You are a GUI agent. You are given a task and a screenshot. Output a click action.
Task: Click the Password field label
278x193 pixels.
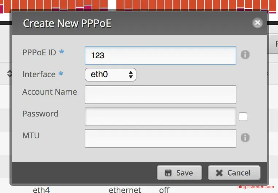[40, 114]
